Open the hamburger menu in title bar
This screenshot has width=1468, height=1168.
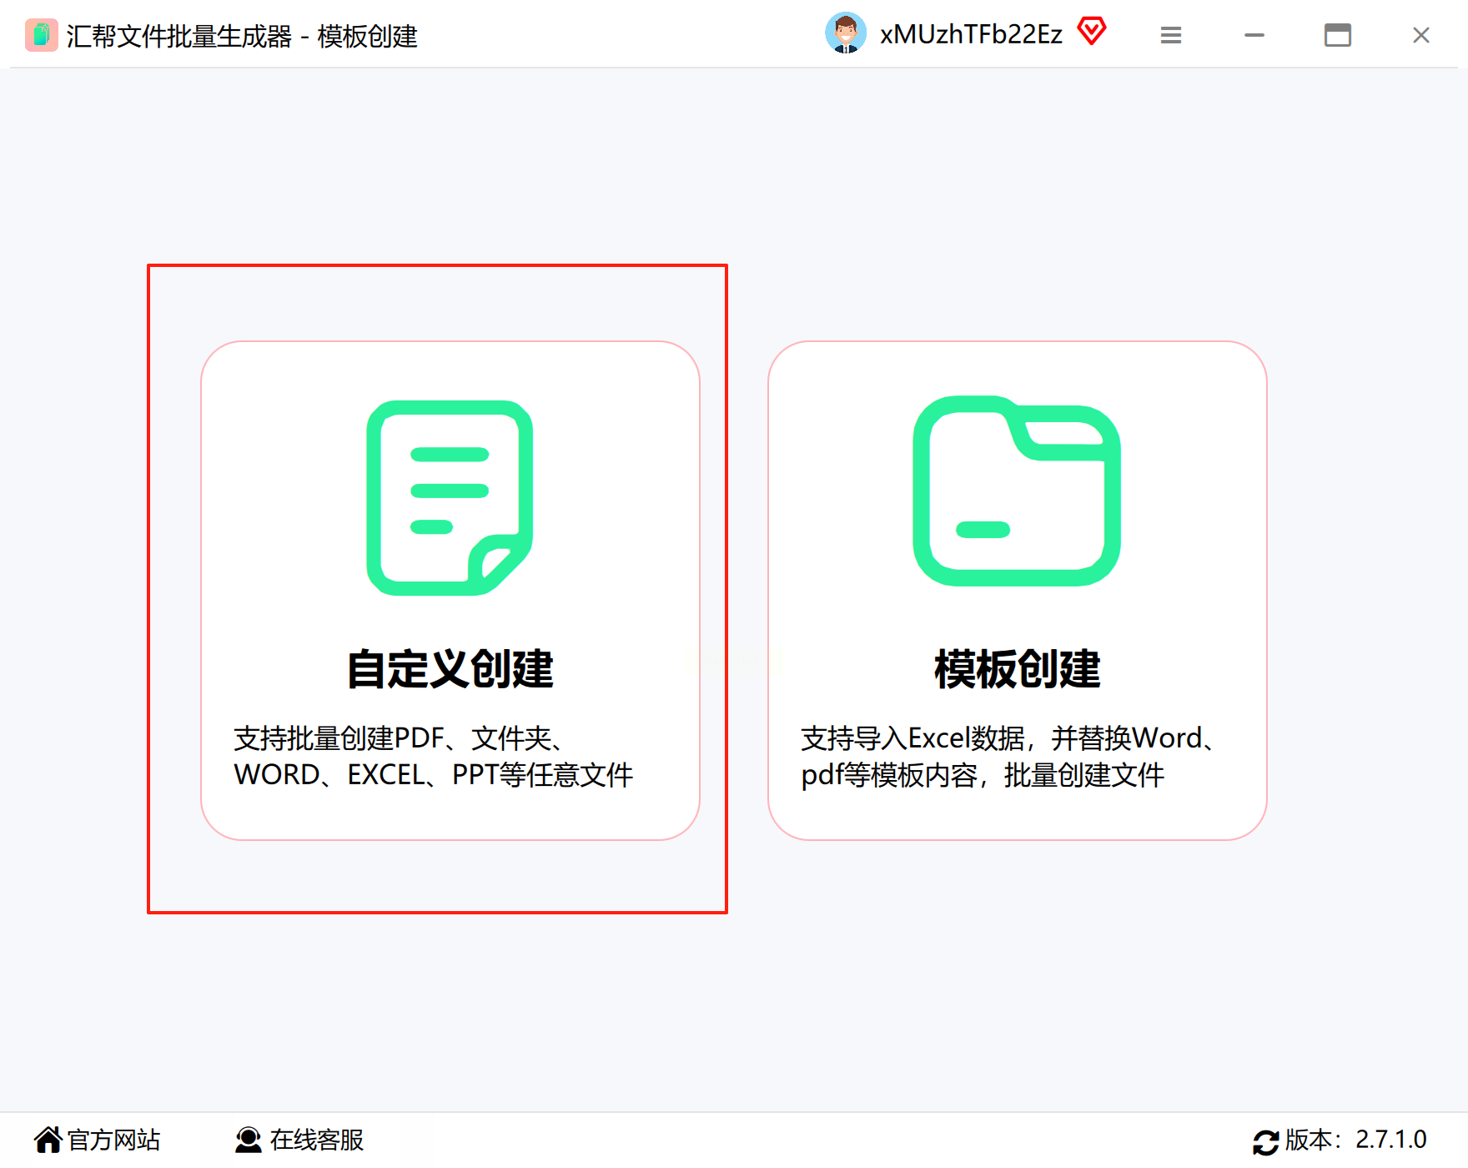(1171, 35)
